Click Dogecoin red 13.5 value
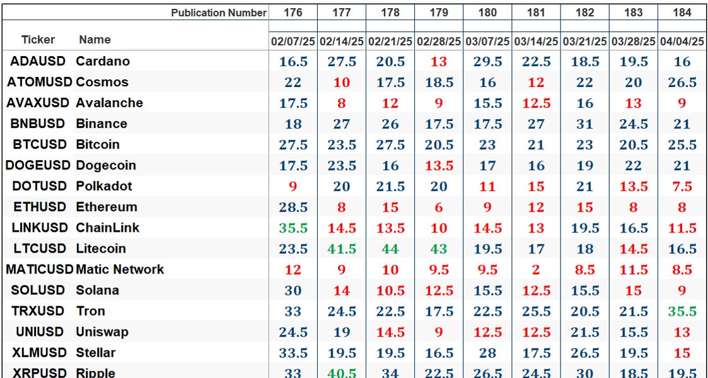 tap(439, 165)
